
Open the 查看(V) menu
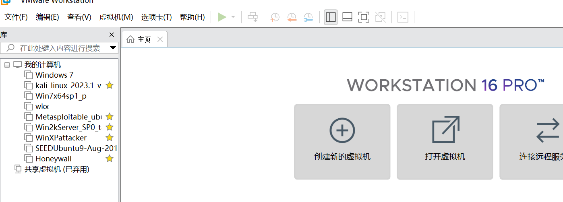79,17
